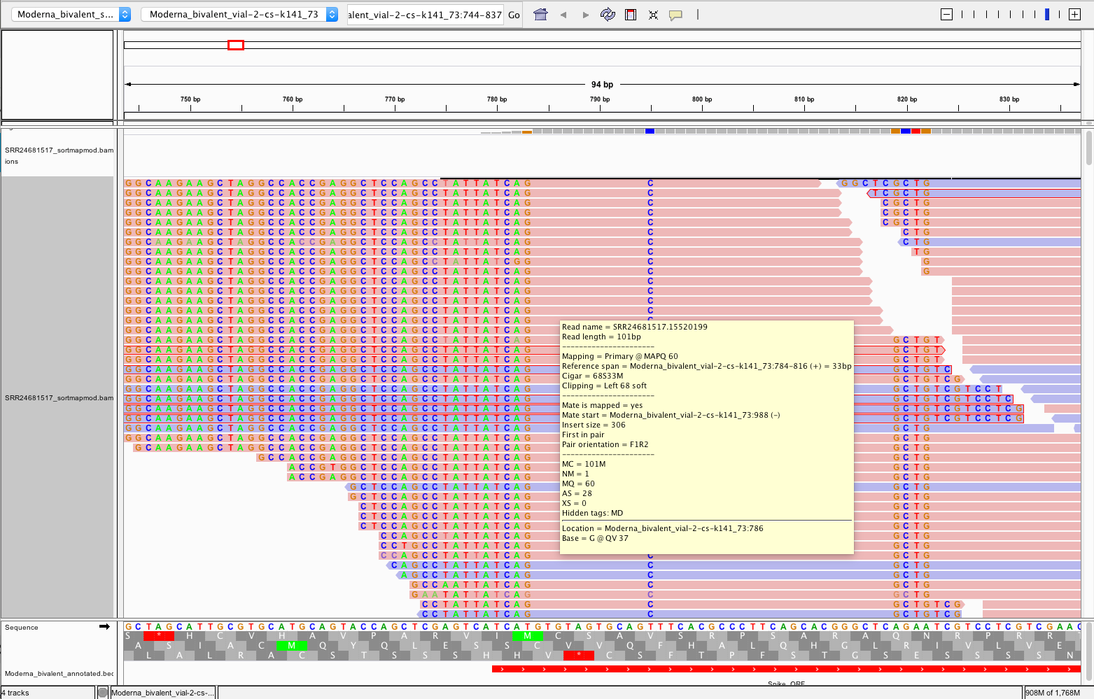The width and height of the screenshot is (1094, 699).
Task: Open the chromosome dropdown Moderna_bivalent_vial-2-cs-k141_73
Action: click(240, 14)
